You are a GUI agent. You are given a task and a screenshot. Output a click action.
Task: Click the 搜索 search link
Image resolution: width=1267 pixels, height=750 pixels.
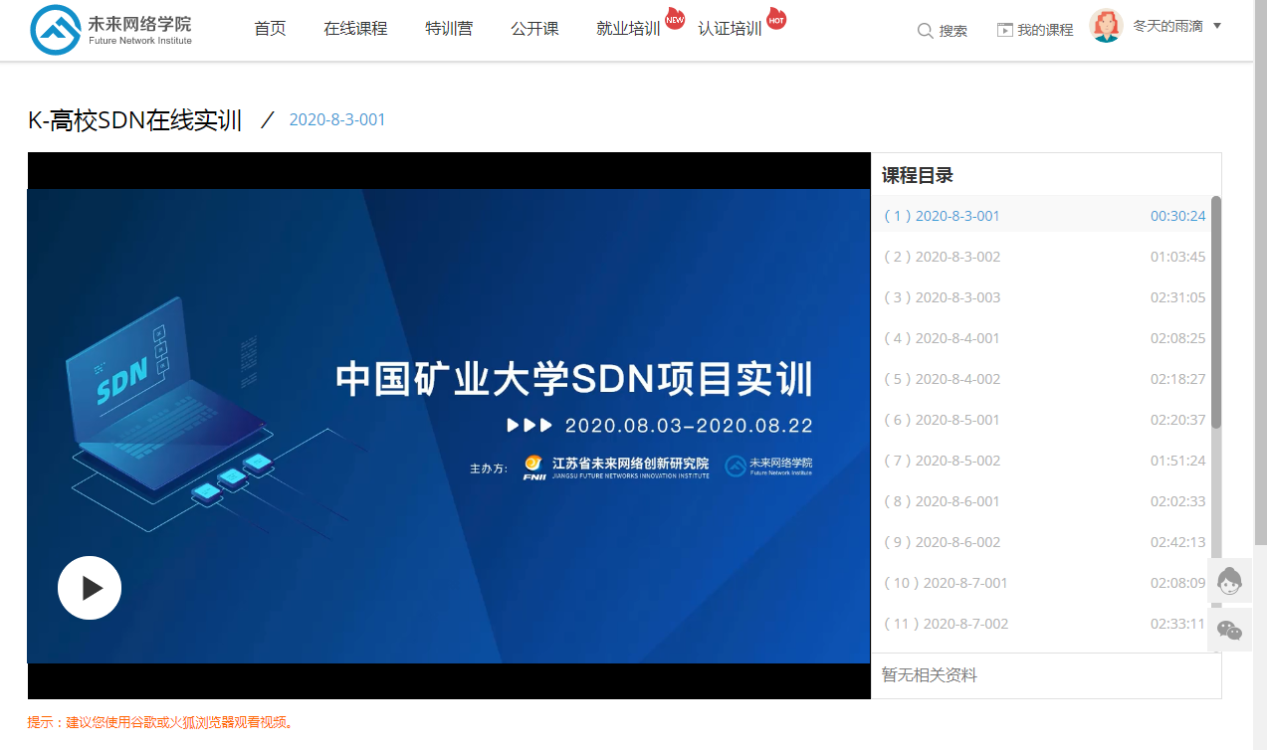(953, 31)
